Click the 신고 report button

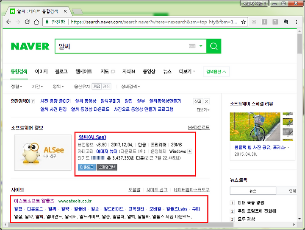[x=198, y=101]
